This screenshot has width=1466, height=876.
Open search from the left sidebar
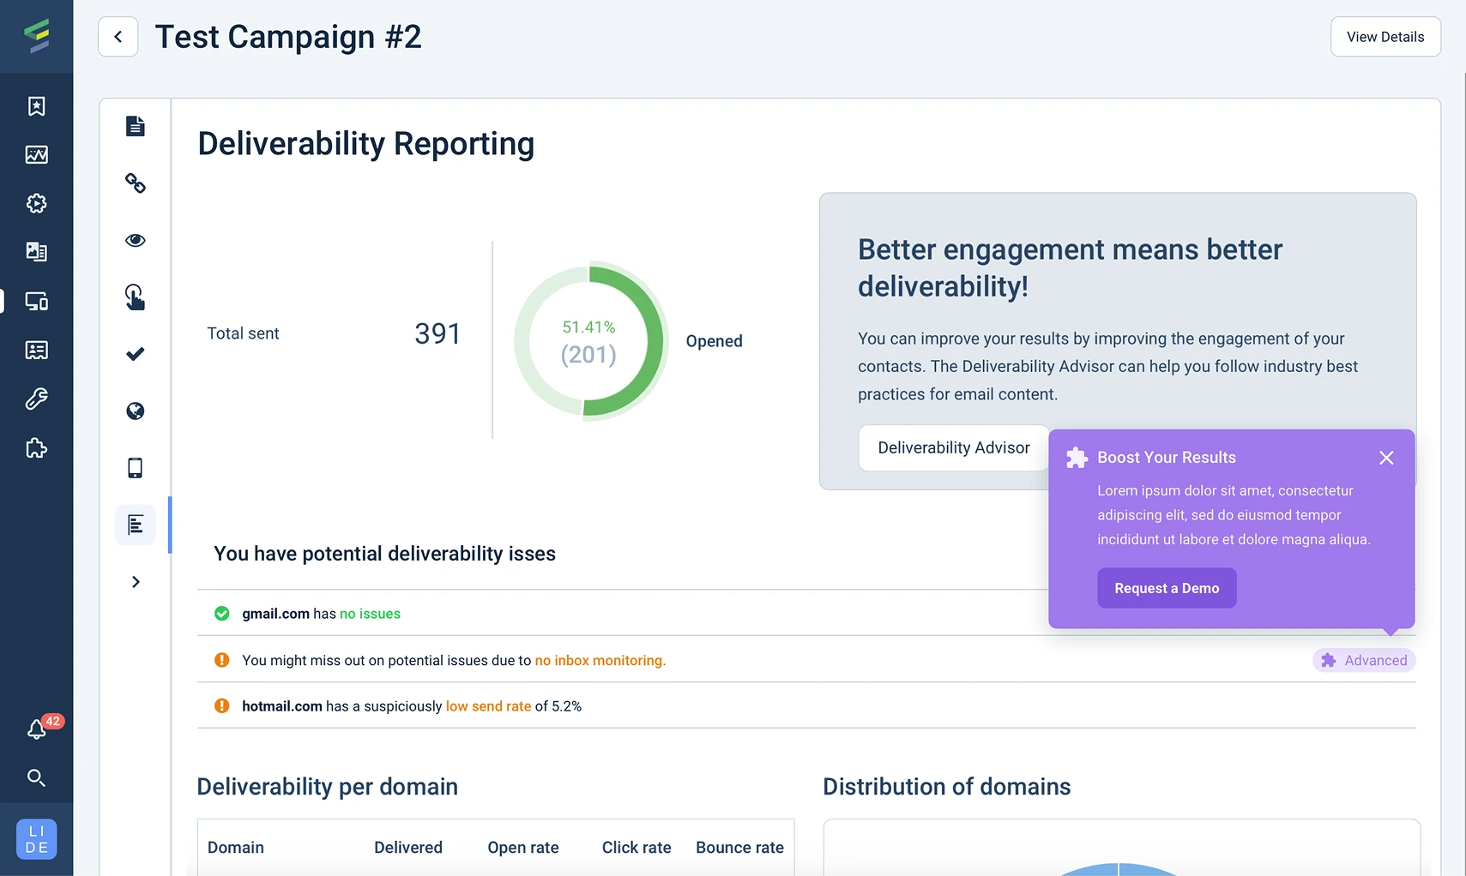36,777
